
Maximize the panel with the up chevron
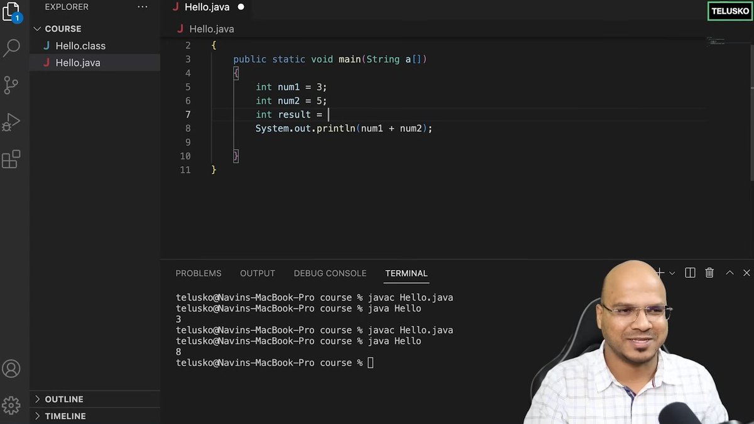pos(729,273)
